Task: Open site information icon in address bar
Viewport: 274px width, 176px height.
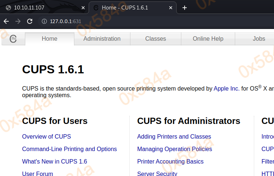Action: (44, 21)
